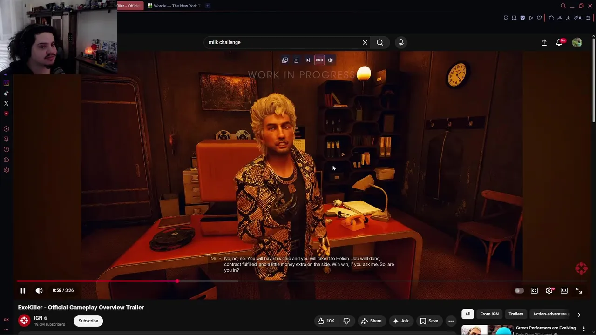Viewport: 596px width, 335px height.
Task: Open the browser AI assistant button
Action: tap(578, 18)
